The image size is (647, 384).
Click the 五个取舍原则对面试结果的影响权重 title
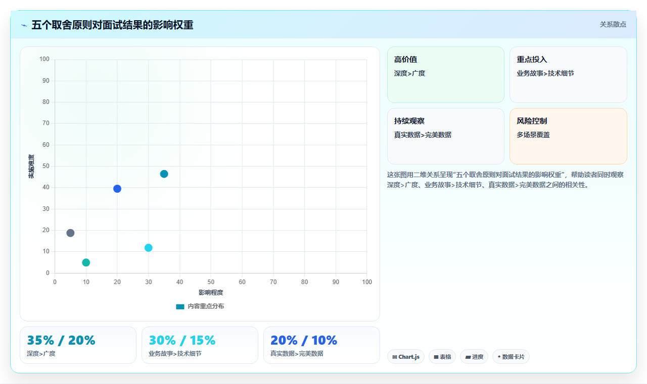[112, 25]
